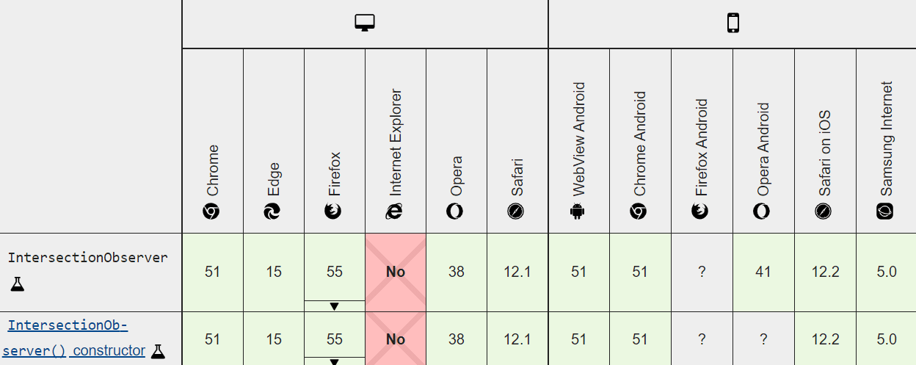Click Chrome version 51 cell for IntersectionObserver
The width and height of the screenshot is (916, 365).
pos(212,272)
